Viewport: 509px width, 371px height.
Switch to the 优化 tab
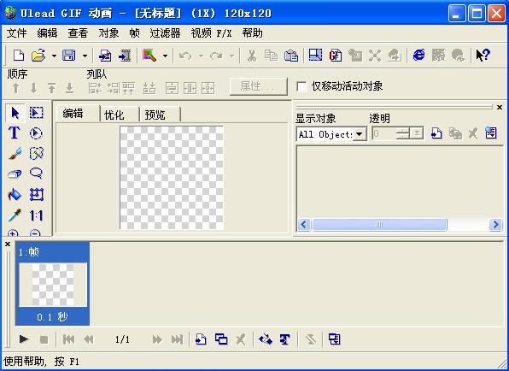tap(114, 115)
